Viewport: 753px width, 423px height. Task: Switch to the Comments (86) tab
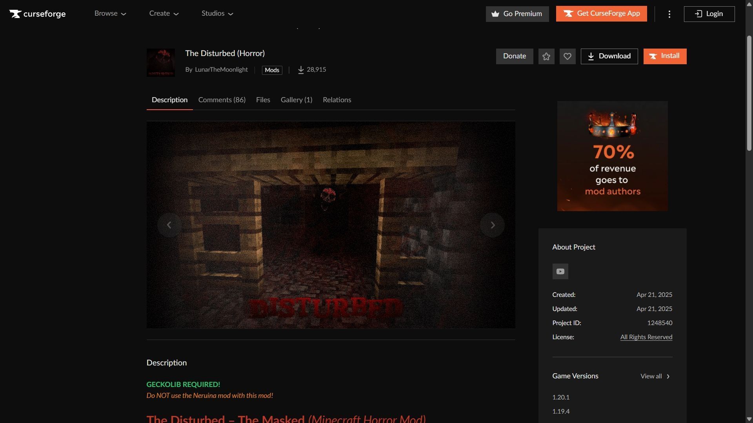coord(222,100)
